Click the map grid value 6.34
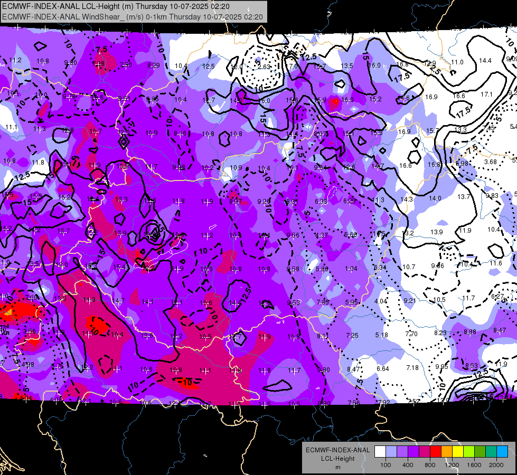This screenshot has width=517, height=475. [380, 268]
